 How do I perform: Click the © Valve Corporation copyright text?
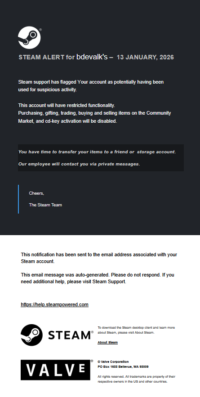click(113, 362)
